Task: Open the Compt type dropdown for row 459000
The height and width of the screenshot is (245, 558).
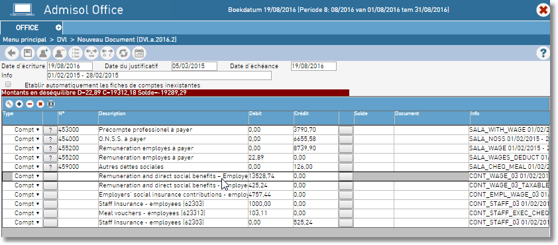Action: coord(27,167)
